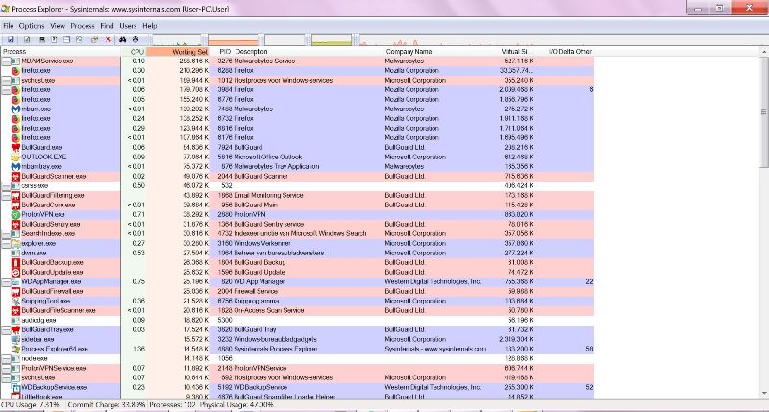This screenshot has height=412, width=769.
Task: Click the BullGuardScanner.exe process icon
Action: pos(15,176)
